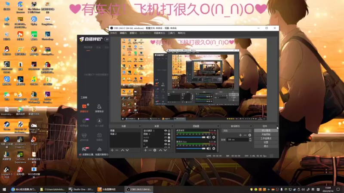Screen dimensions: 344x193
Task: Adjust the desktop audio volume slider
Action: 191,137
